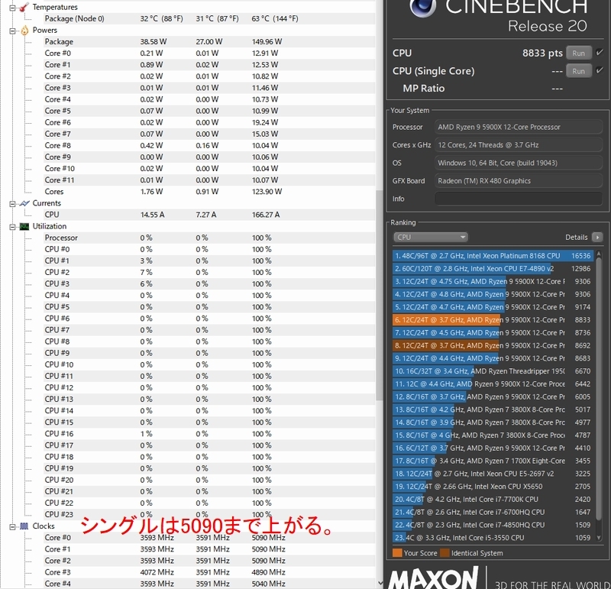Run the CPU (Single Core) benchmark
The height and width of the screenshot is (589, 611).
[x=579, y=71]
